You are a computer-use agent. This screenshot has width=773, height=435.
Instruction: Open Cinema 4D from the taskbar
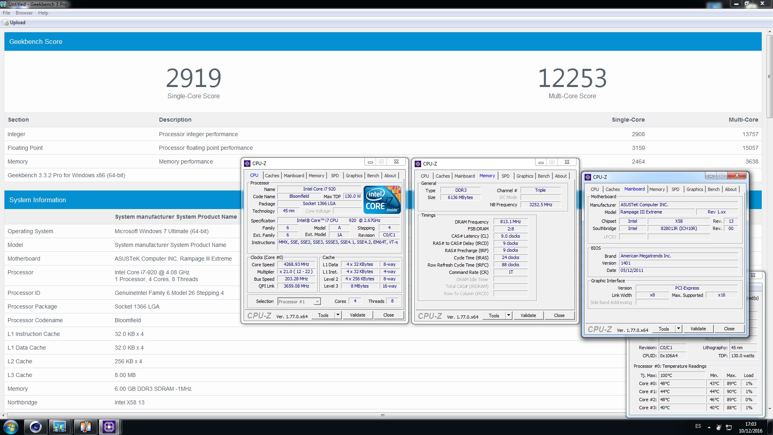coord(35,427)
